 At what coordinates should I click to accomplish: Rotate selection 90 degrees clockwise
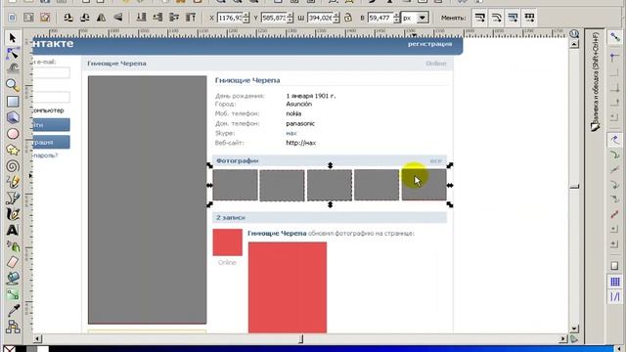[x=85, y=18]
